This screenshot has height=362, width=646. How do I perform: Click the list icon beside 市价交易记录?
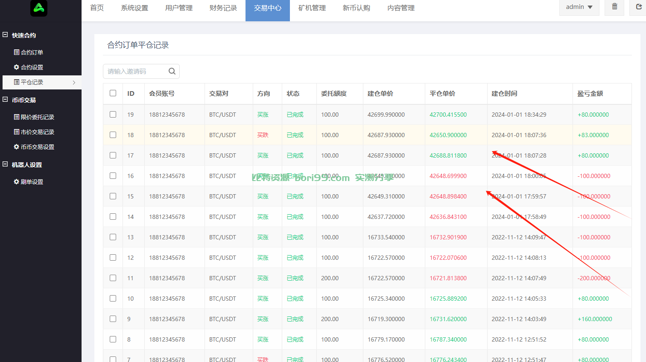pyautogui.click(x=17, y=132)
